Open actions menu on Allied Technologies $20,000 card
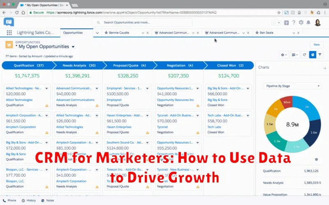This screenshot has width=329, height=205. click(46, 89)
